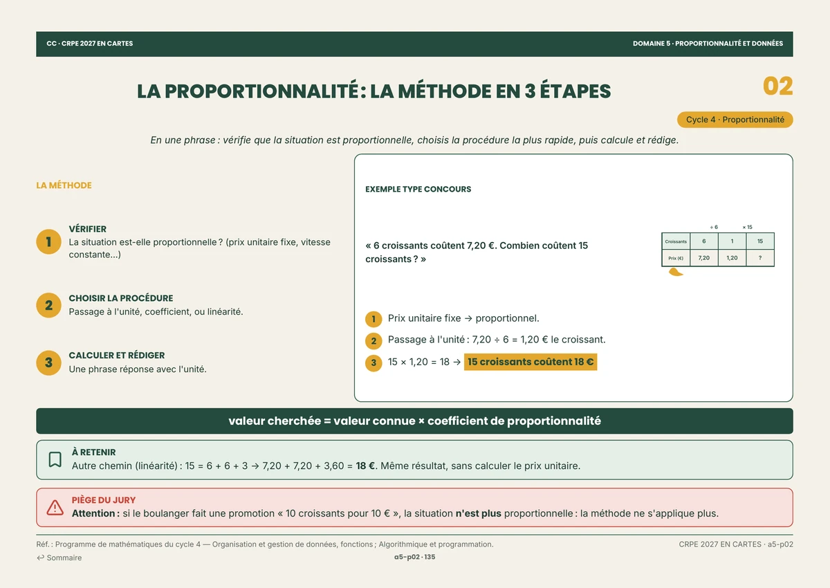
Task: Select table cell '15' in the Croissants row
Action: [x=760, y=241]
